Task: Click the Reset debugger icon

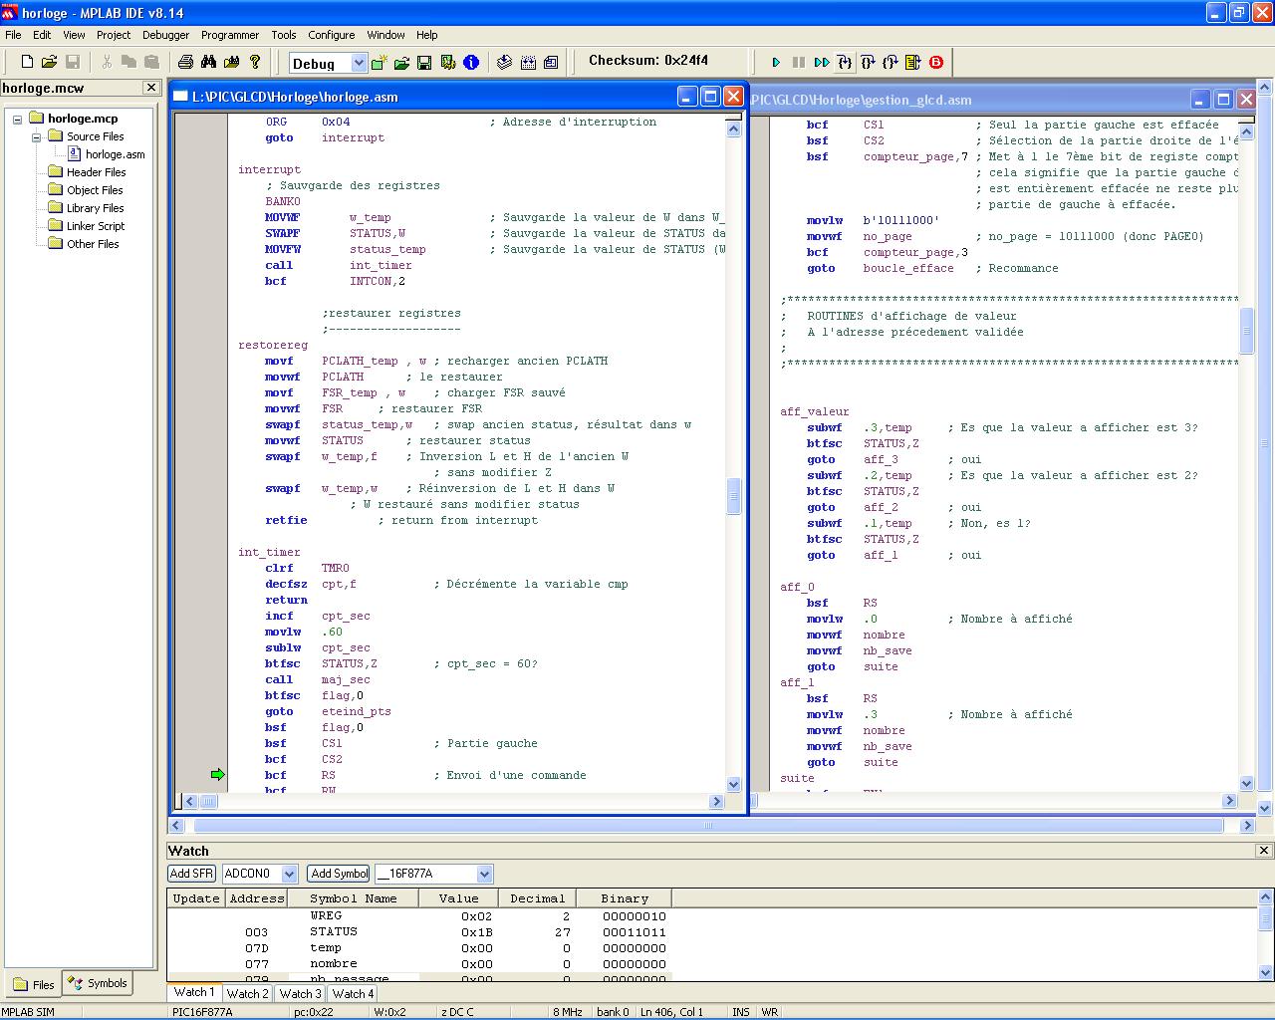Action: click(x=913, y=62)
